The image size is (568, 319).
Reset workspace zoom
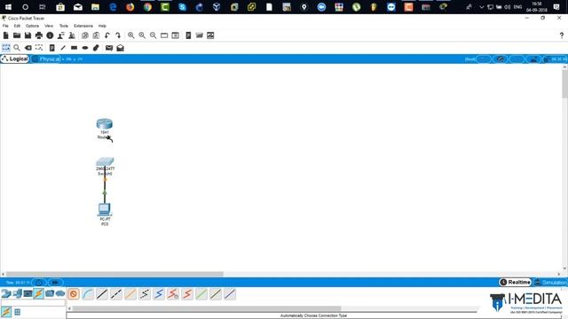(142, 35)
